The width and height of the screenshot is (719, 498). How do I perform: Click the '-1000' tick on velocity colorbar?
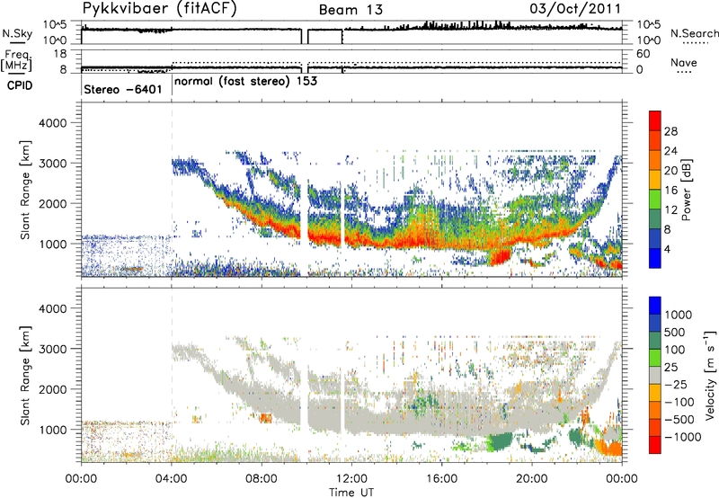pos(683,437)
